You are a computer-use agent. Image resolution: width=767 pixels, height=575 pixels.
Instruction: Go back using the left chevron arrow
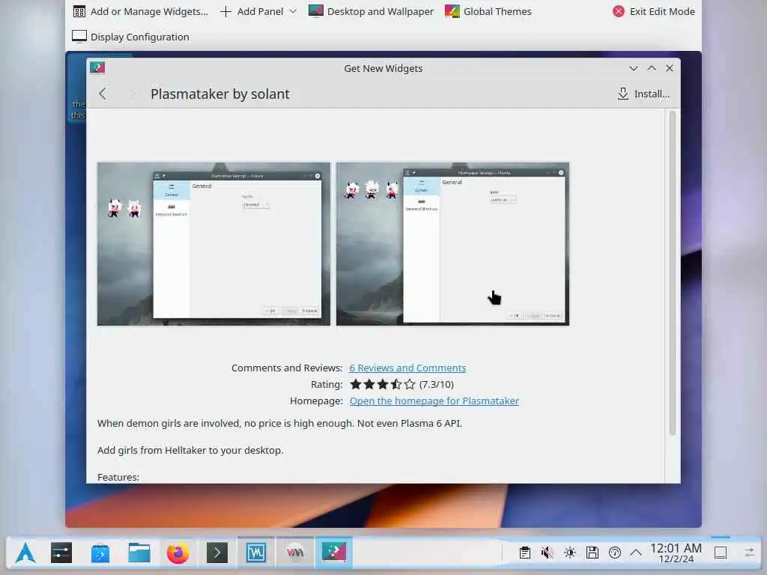point(102,94)
